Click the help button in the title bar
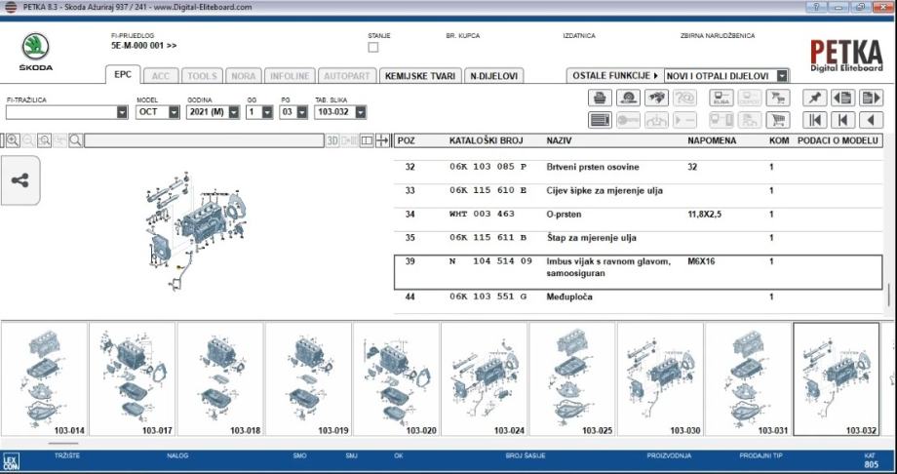Viewport: 897px width, 474px height. pyautogui.click(x=815, y=7)
